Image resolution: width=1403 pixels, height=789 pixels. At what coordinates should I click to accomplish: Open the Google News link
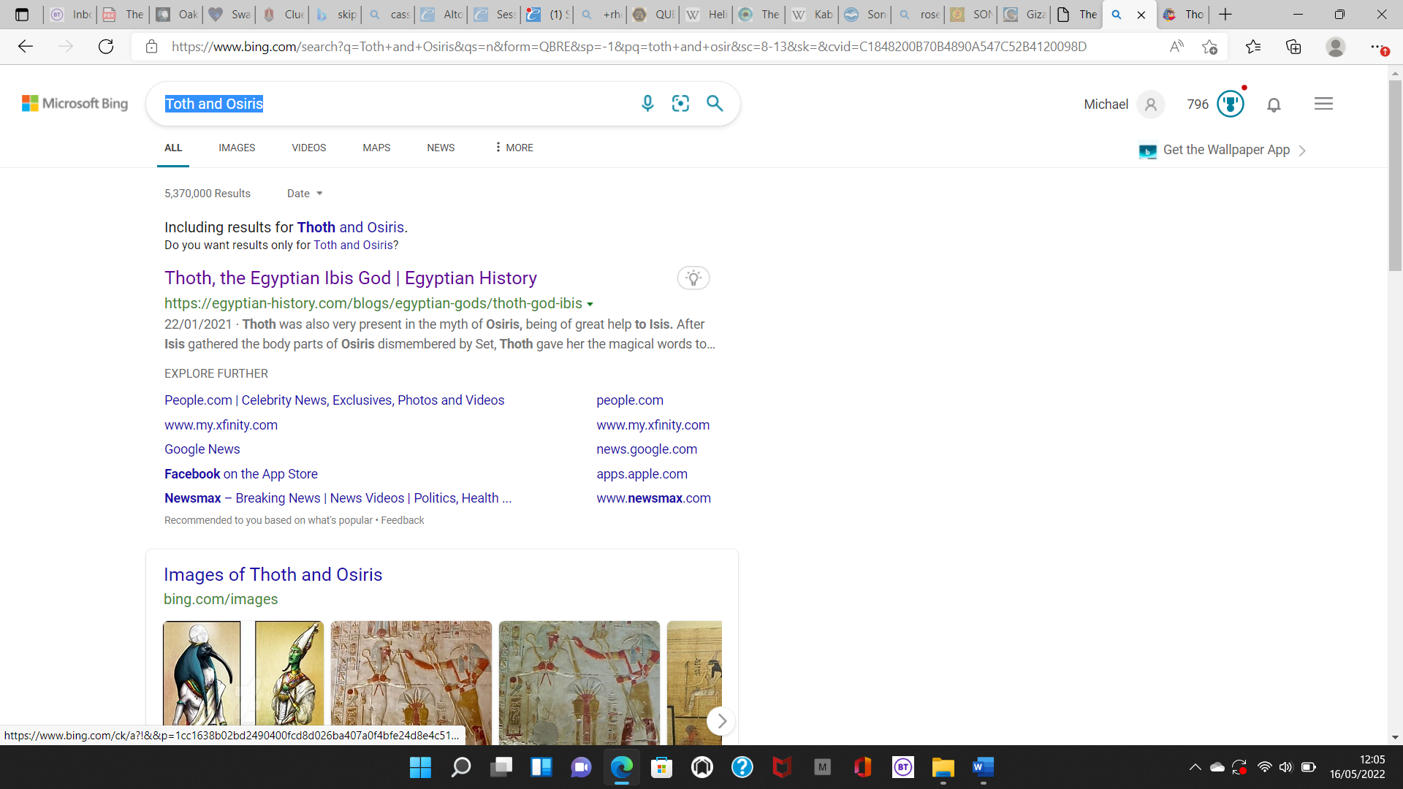[x=202, y=449]
